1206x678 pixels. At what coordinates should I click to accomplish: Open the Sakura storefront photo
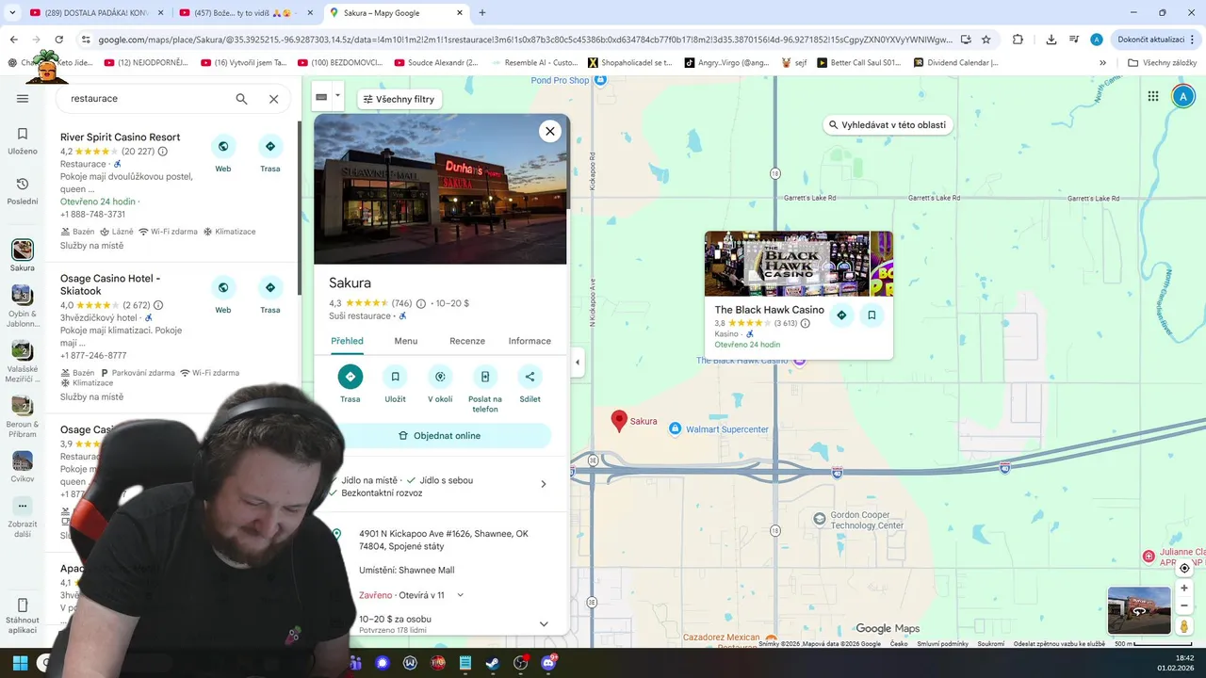coord(440,189)
